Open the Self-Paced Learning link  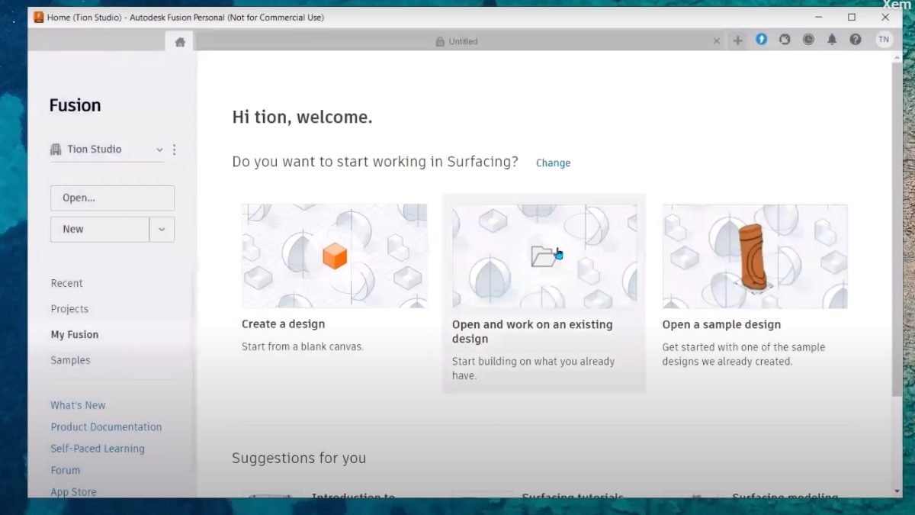point(98,449)
